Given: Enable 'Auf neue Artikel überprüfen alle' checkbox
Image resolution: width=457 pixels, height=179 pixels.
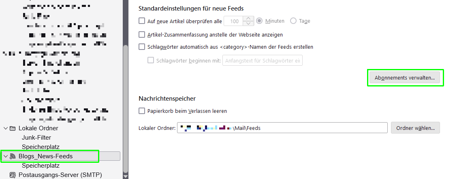Looking at the screenshot, I should 142,21.
